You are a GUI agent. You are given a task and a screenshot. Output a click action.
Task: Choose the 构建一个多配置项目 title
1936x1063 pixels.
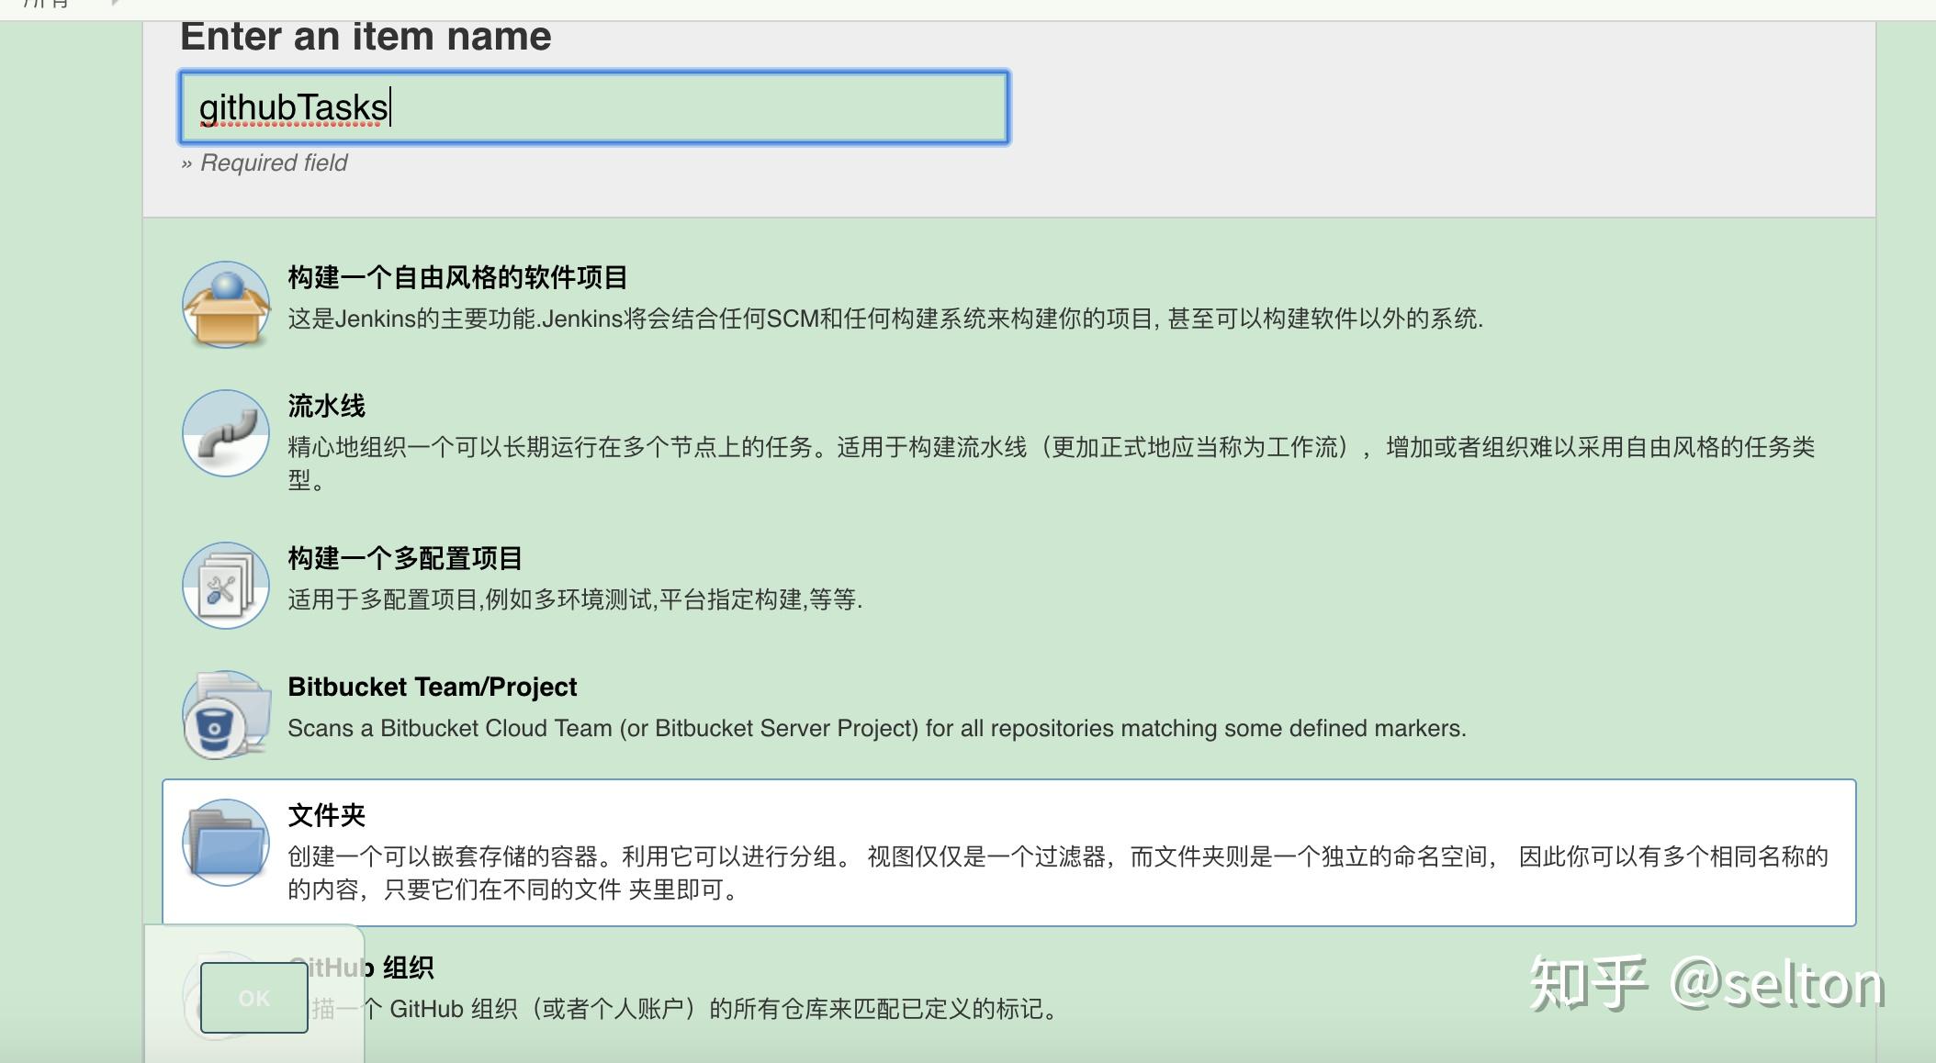point(405,558)
